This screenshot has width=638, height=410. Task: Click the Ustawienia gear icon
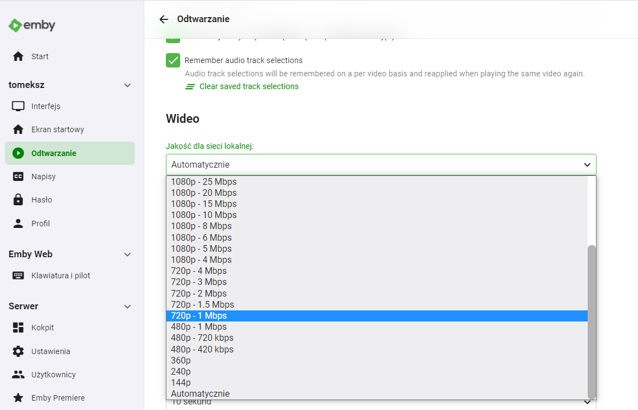(18, 351)
